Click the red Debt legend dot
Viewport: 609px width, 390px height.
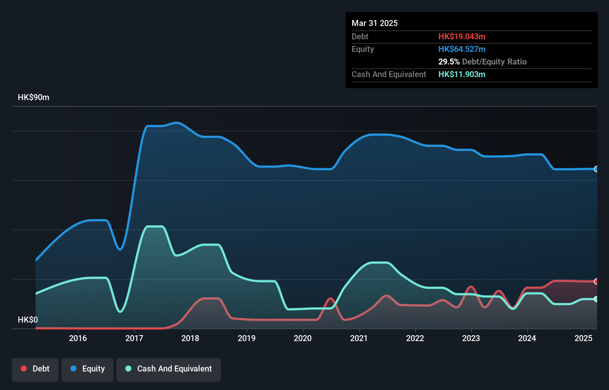(x=23, y=368)
